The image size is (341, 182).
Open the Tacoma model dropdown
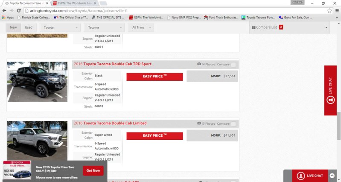coord(104,27)
